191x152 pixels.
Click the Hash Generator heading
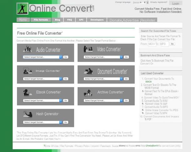point(48,114)
